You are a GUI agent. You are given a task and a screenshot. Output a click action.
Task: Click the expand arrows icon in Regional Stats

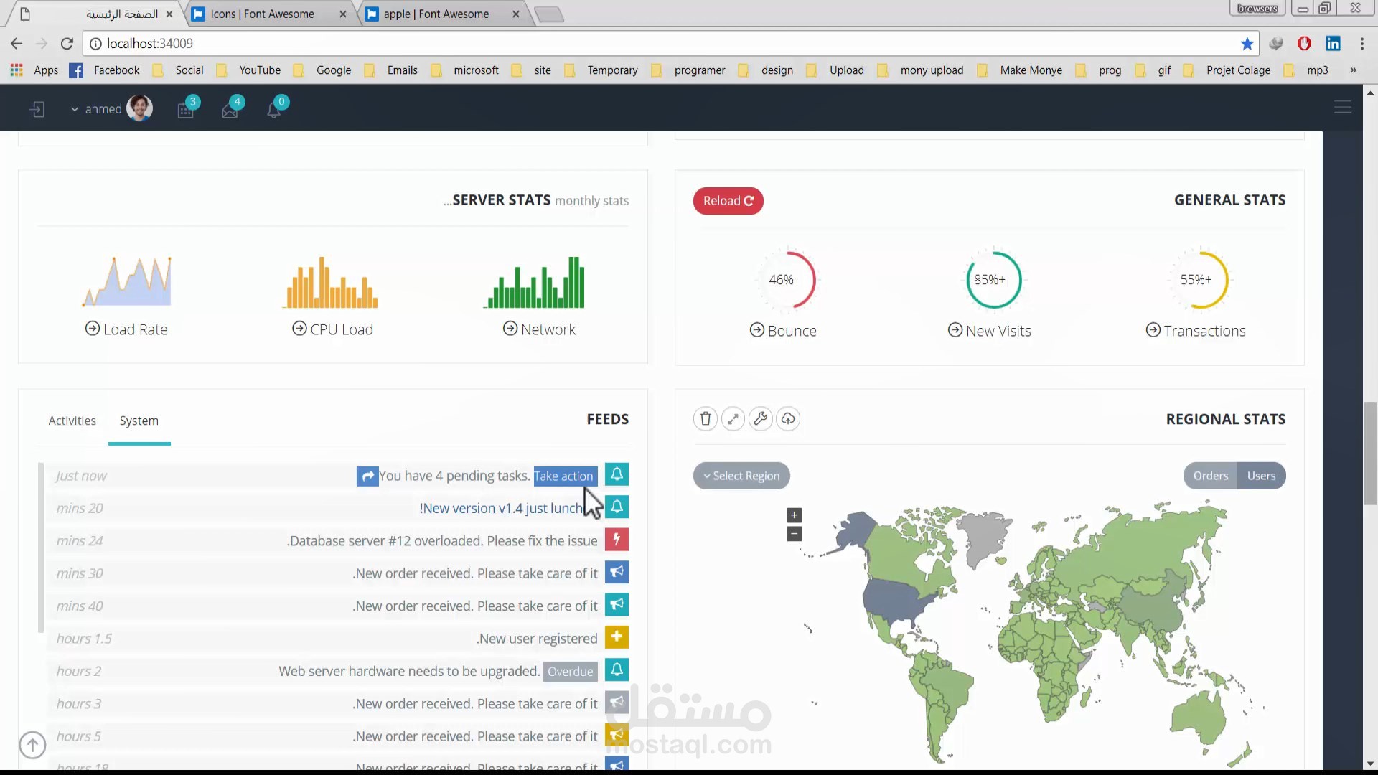[733, 418]
